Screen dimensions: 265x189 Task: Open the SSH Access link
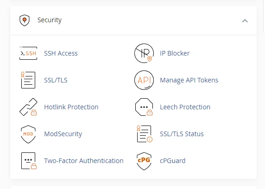click(x=61, y=53)
